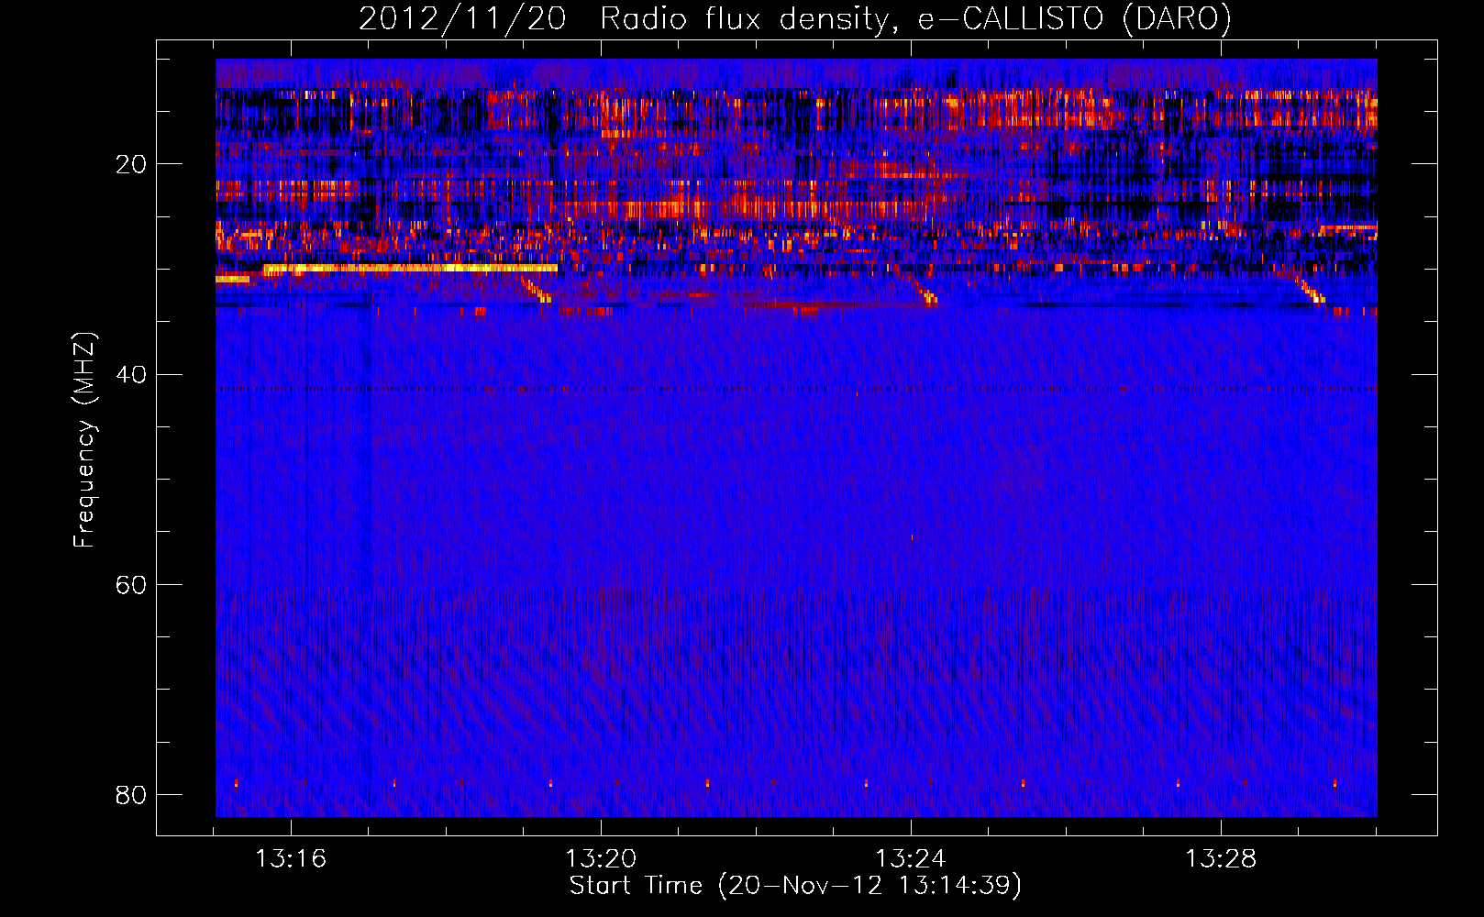The image size is (1484, 917).
Task: Click the long bright yellow horizontal emission band
Action: pos(410,269)
